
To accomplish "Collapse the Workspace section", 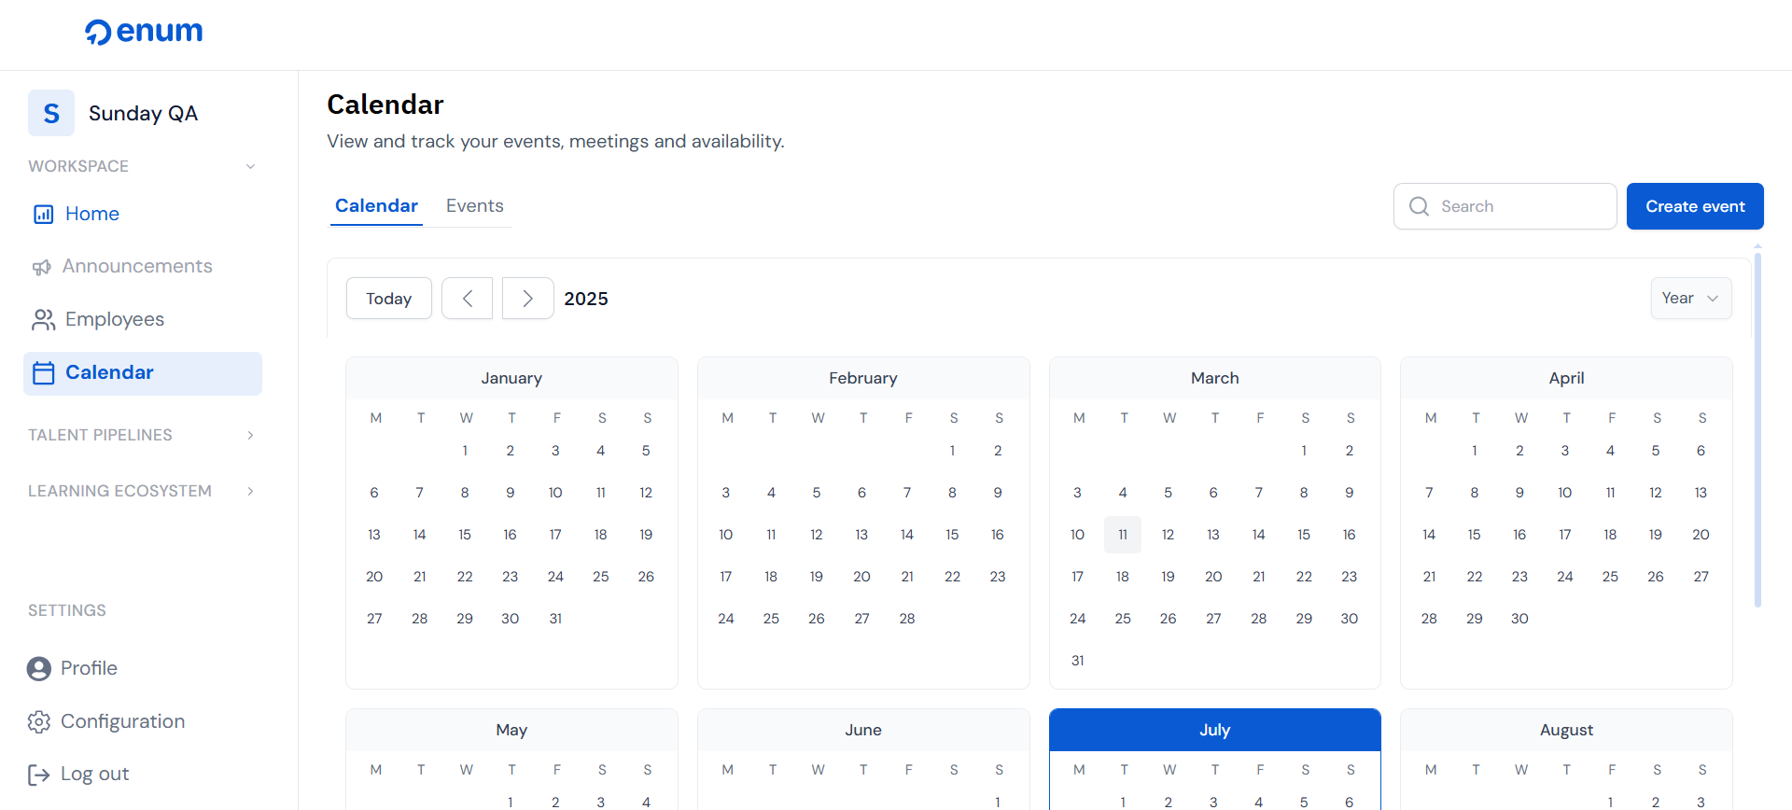I will (x=250, y=166).
